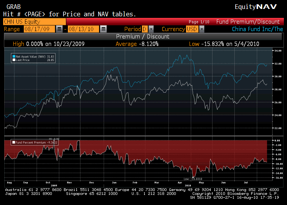Click the 22.00 price axis label
Image resolution: width=287 pixels, height=205 pixels.
tap(278, 128)
